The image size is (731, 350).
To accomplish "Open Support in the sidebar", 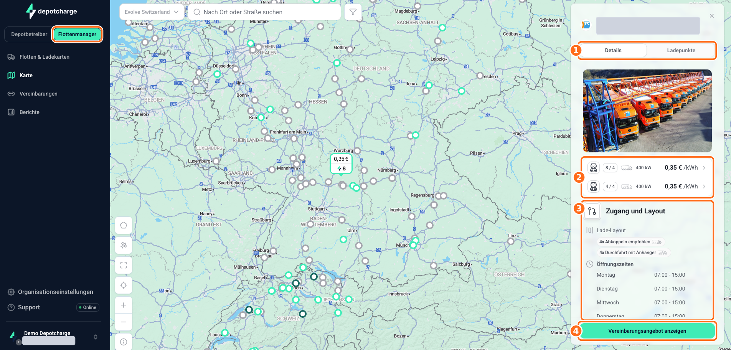I will click(x=29, y=307).
